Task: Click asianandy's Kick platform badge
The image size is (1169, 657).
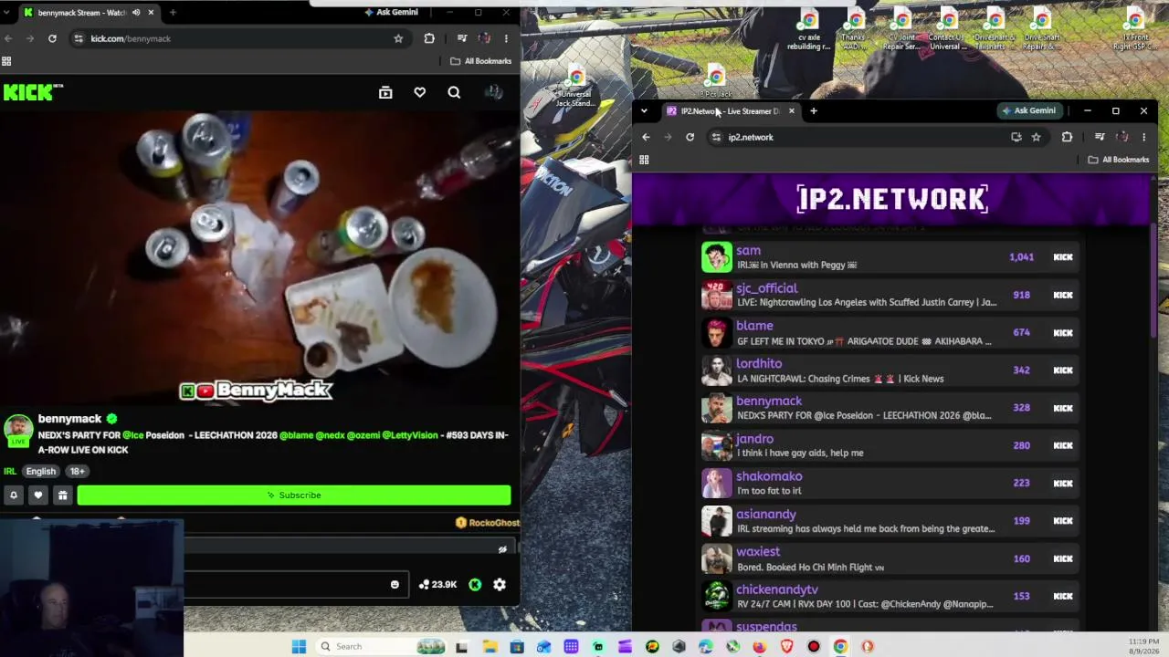Action: tap(1062, 521)
